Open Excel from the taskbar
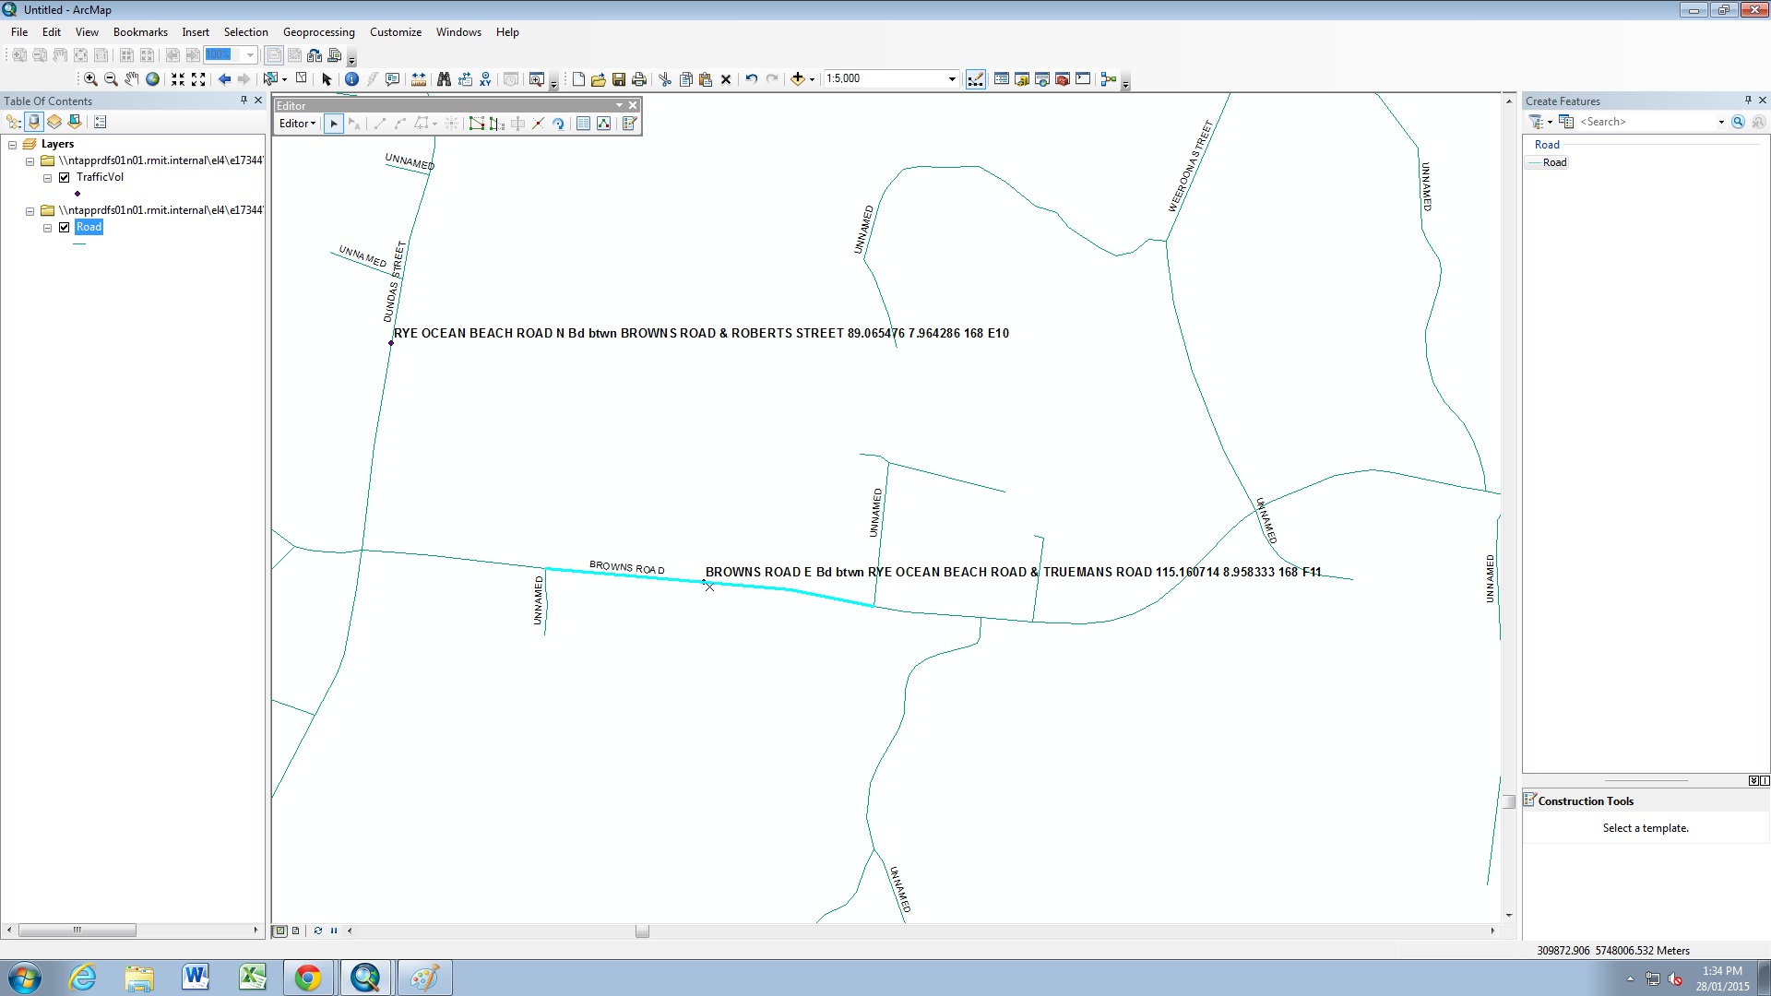The image size is (1771, 996). [x=252, y=978]
